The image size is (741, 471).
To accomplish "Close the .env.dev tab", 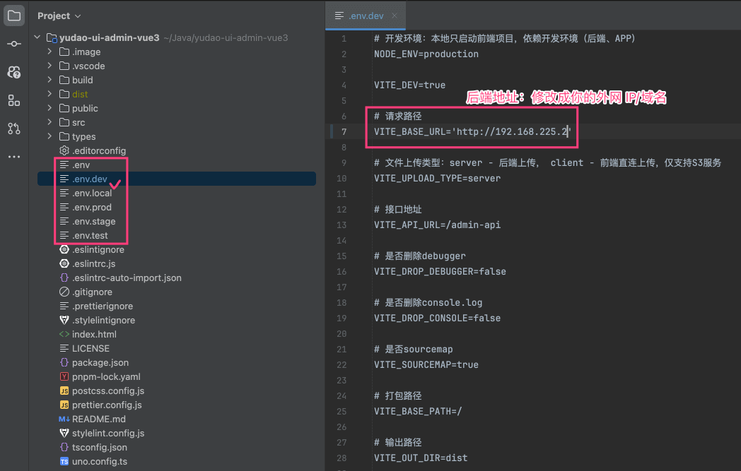I will point(395,16).
